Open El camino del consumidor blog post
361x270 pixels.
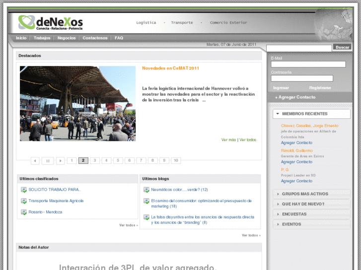pos(202,204)
